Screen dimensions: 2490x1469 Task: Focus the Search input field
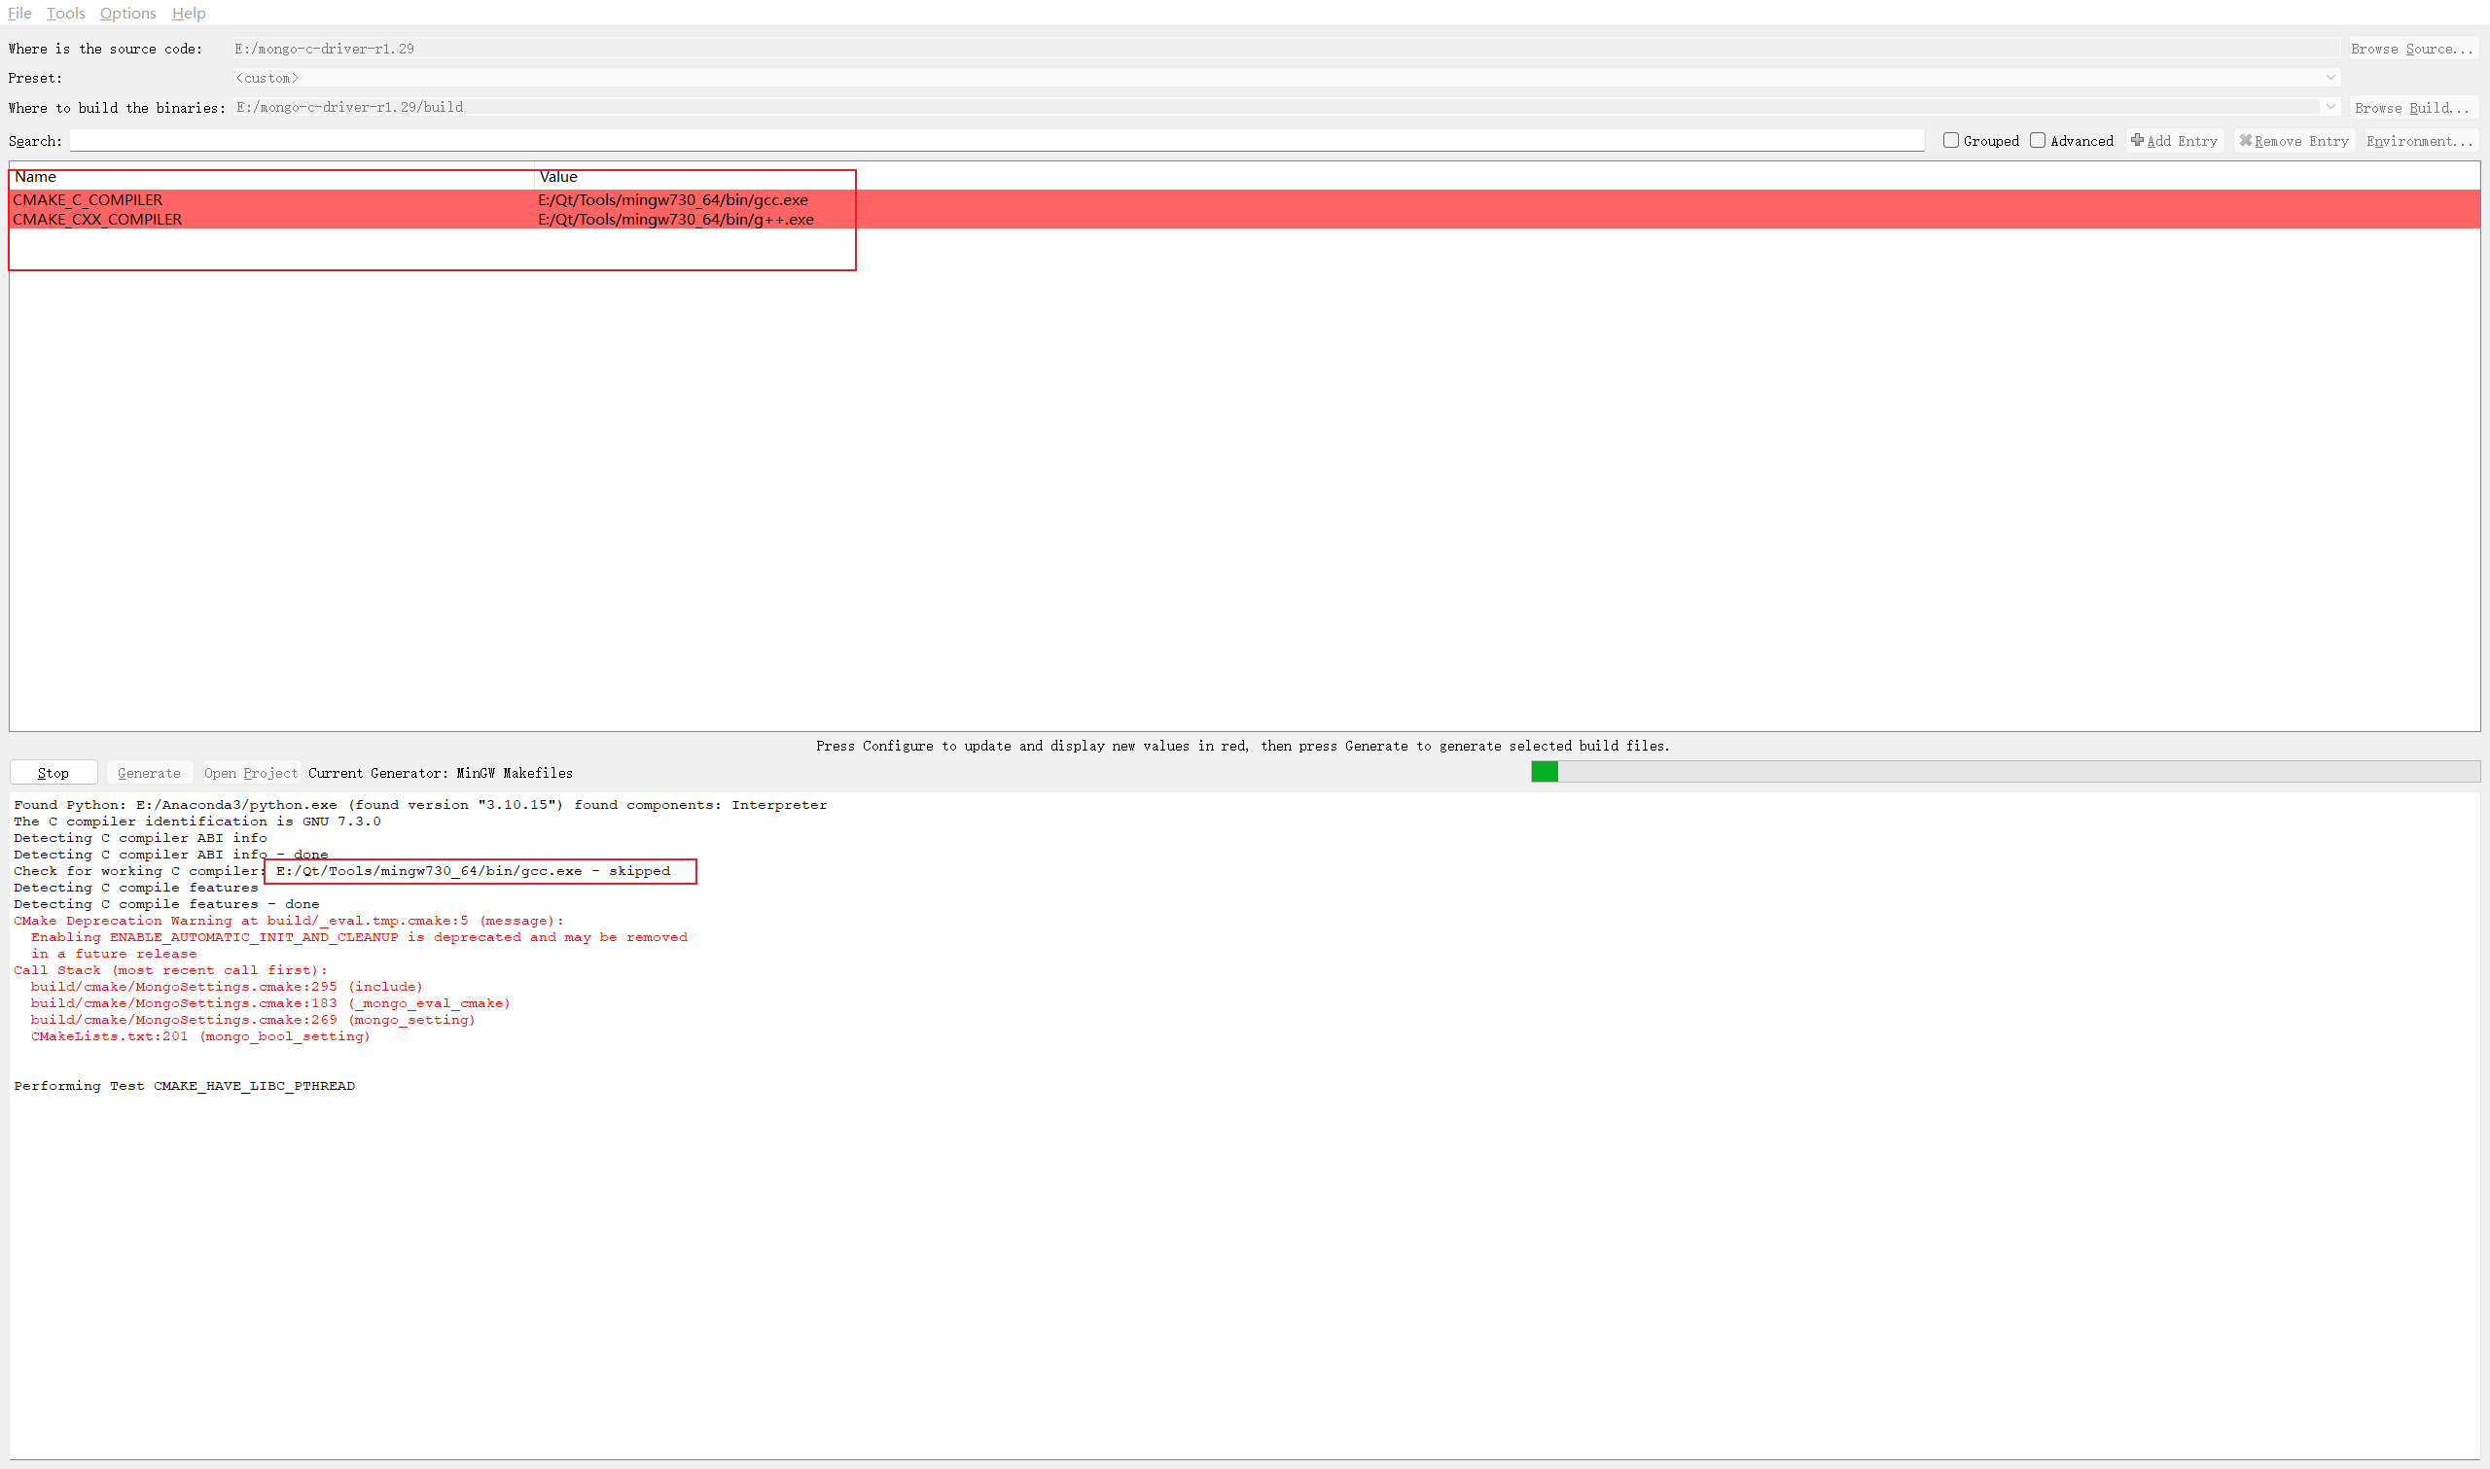(x=995, y=141)
